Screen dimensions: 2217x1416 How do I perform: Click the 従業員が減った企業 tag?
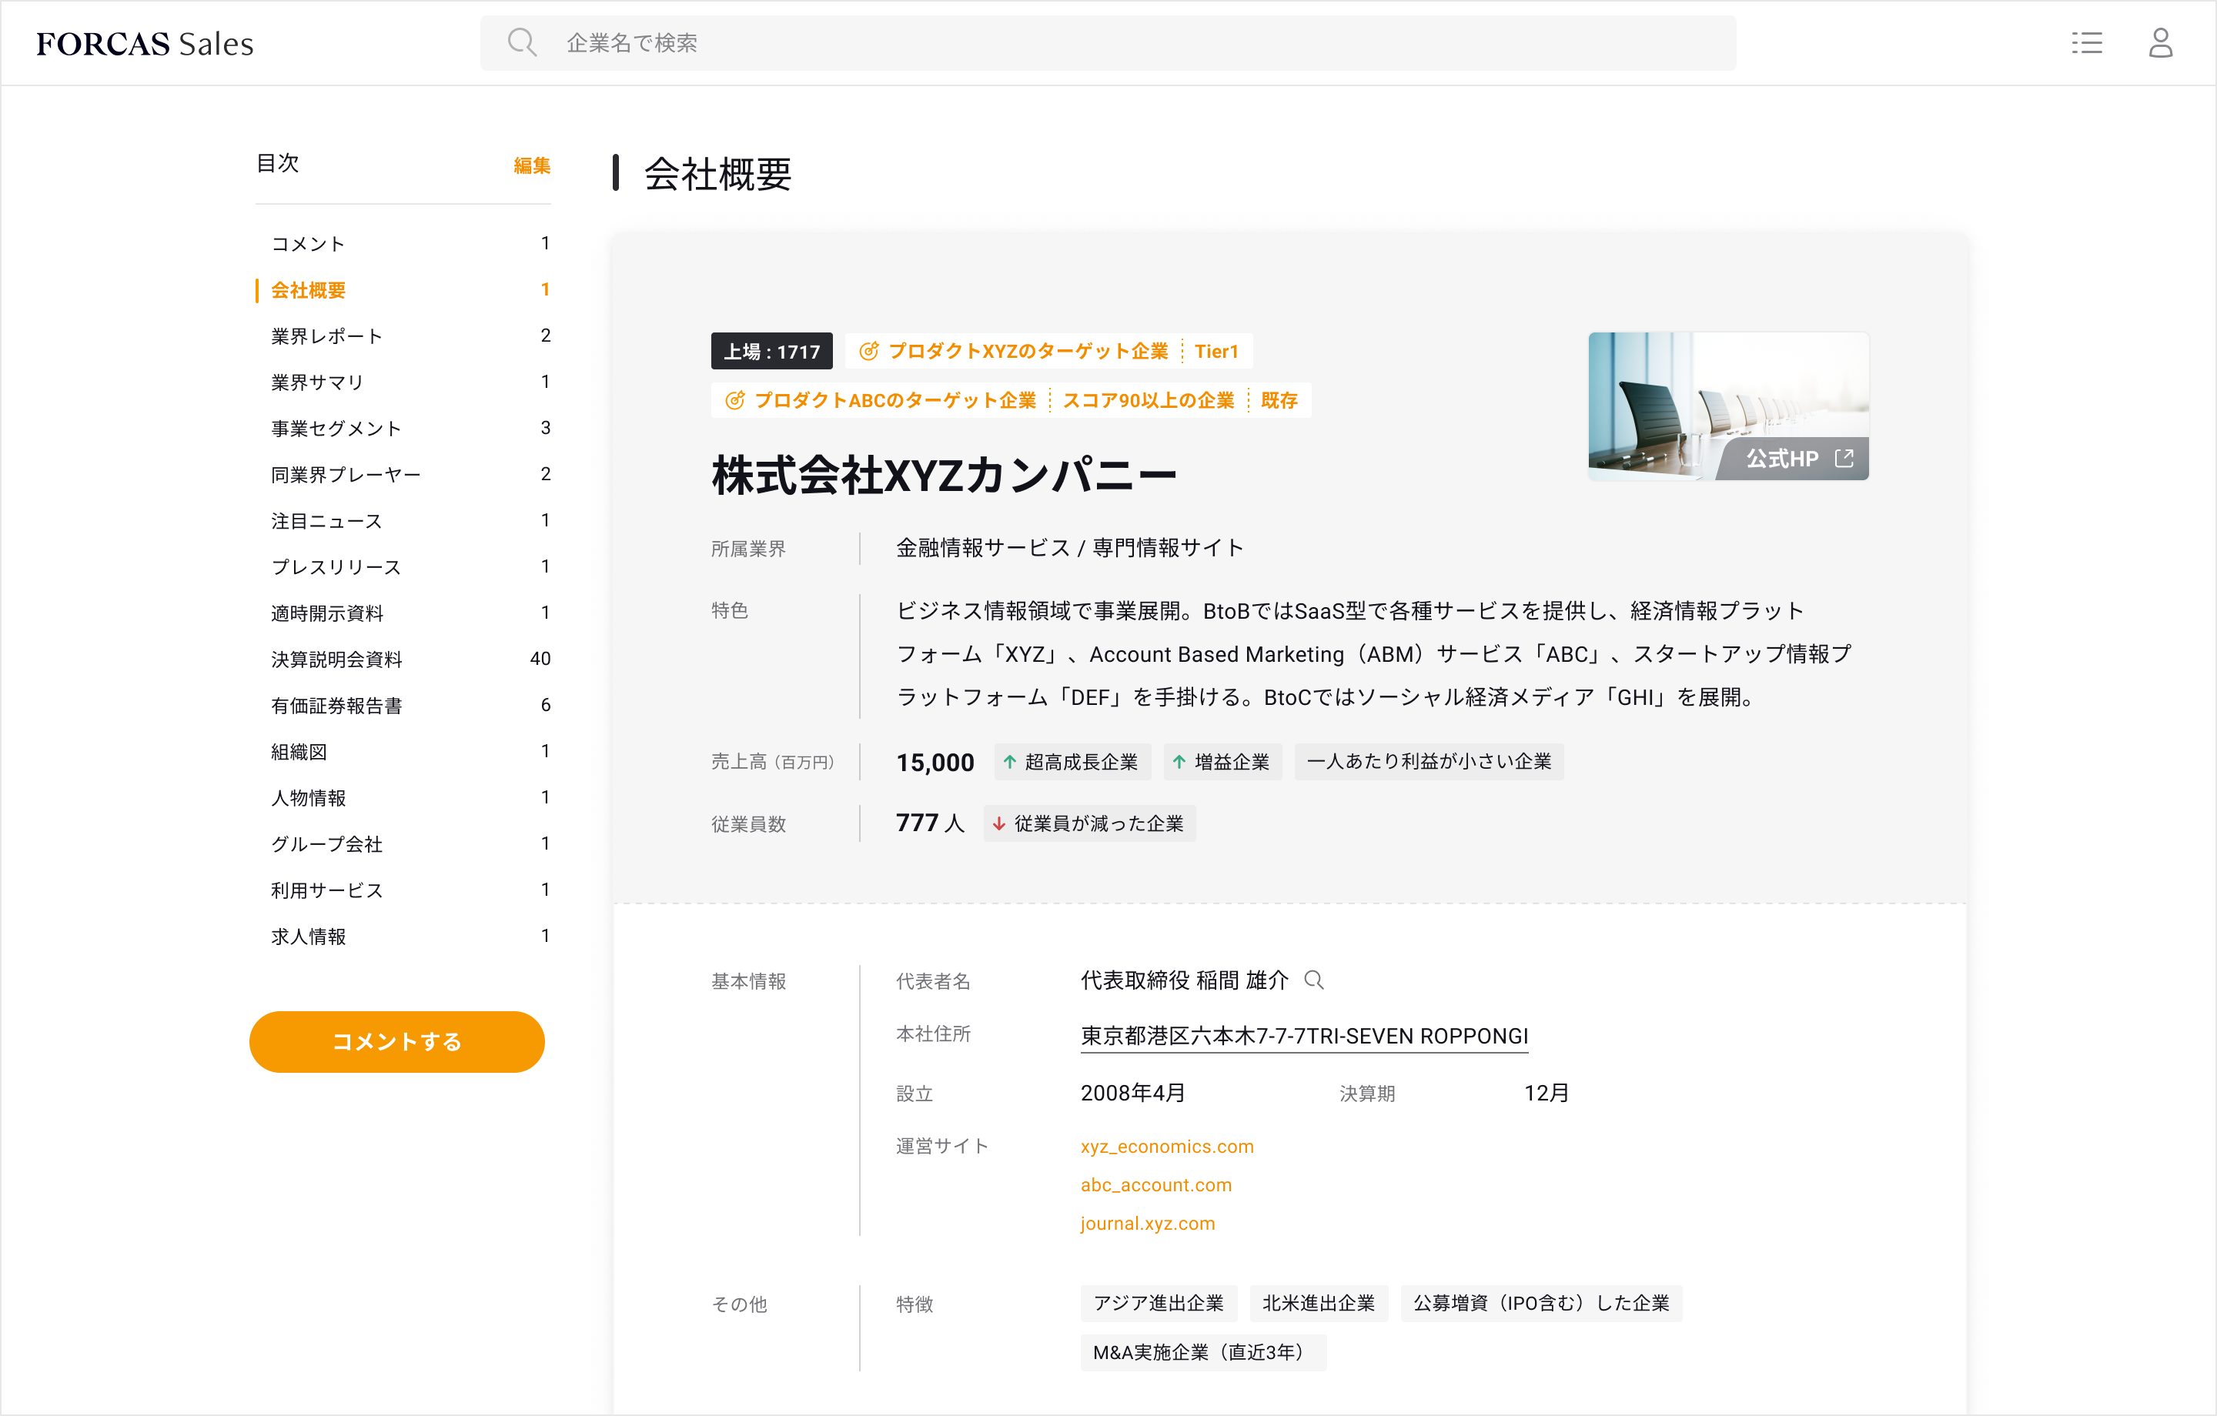click(1089, 823)
